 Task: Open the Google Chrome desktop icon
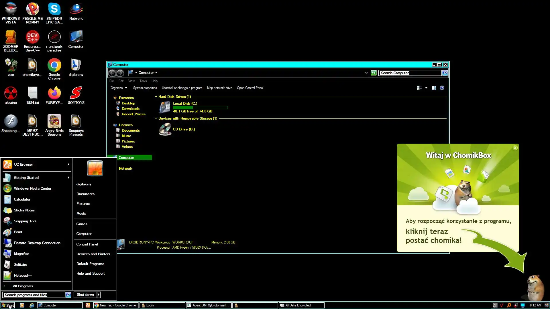54,66
